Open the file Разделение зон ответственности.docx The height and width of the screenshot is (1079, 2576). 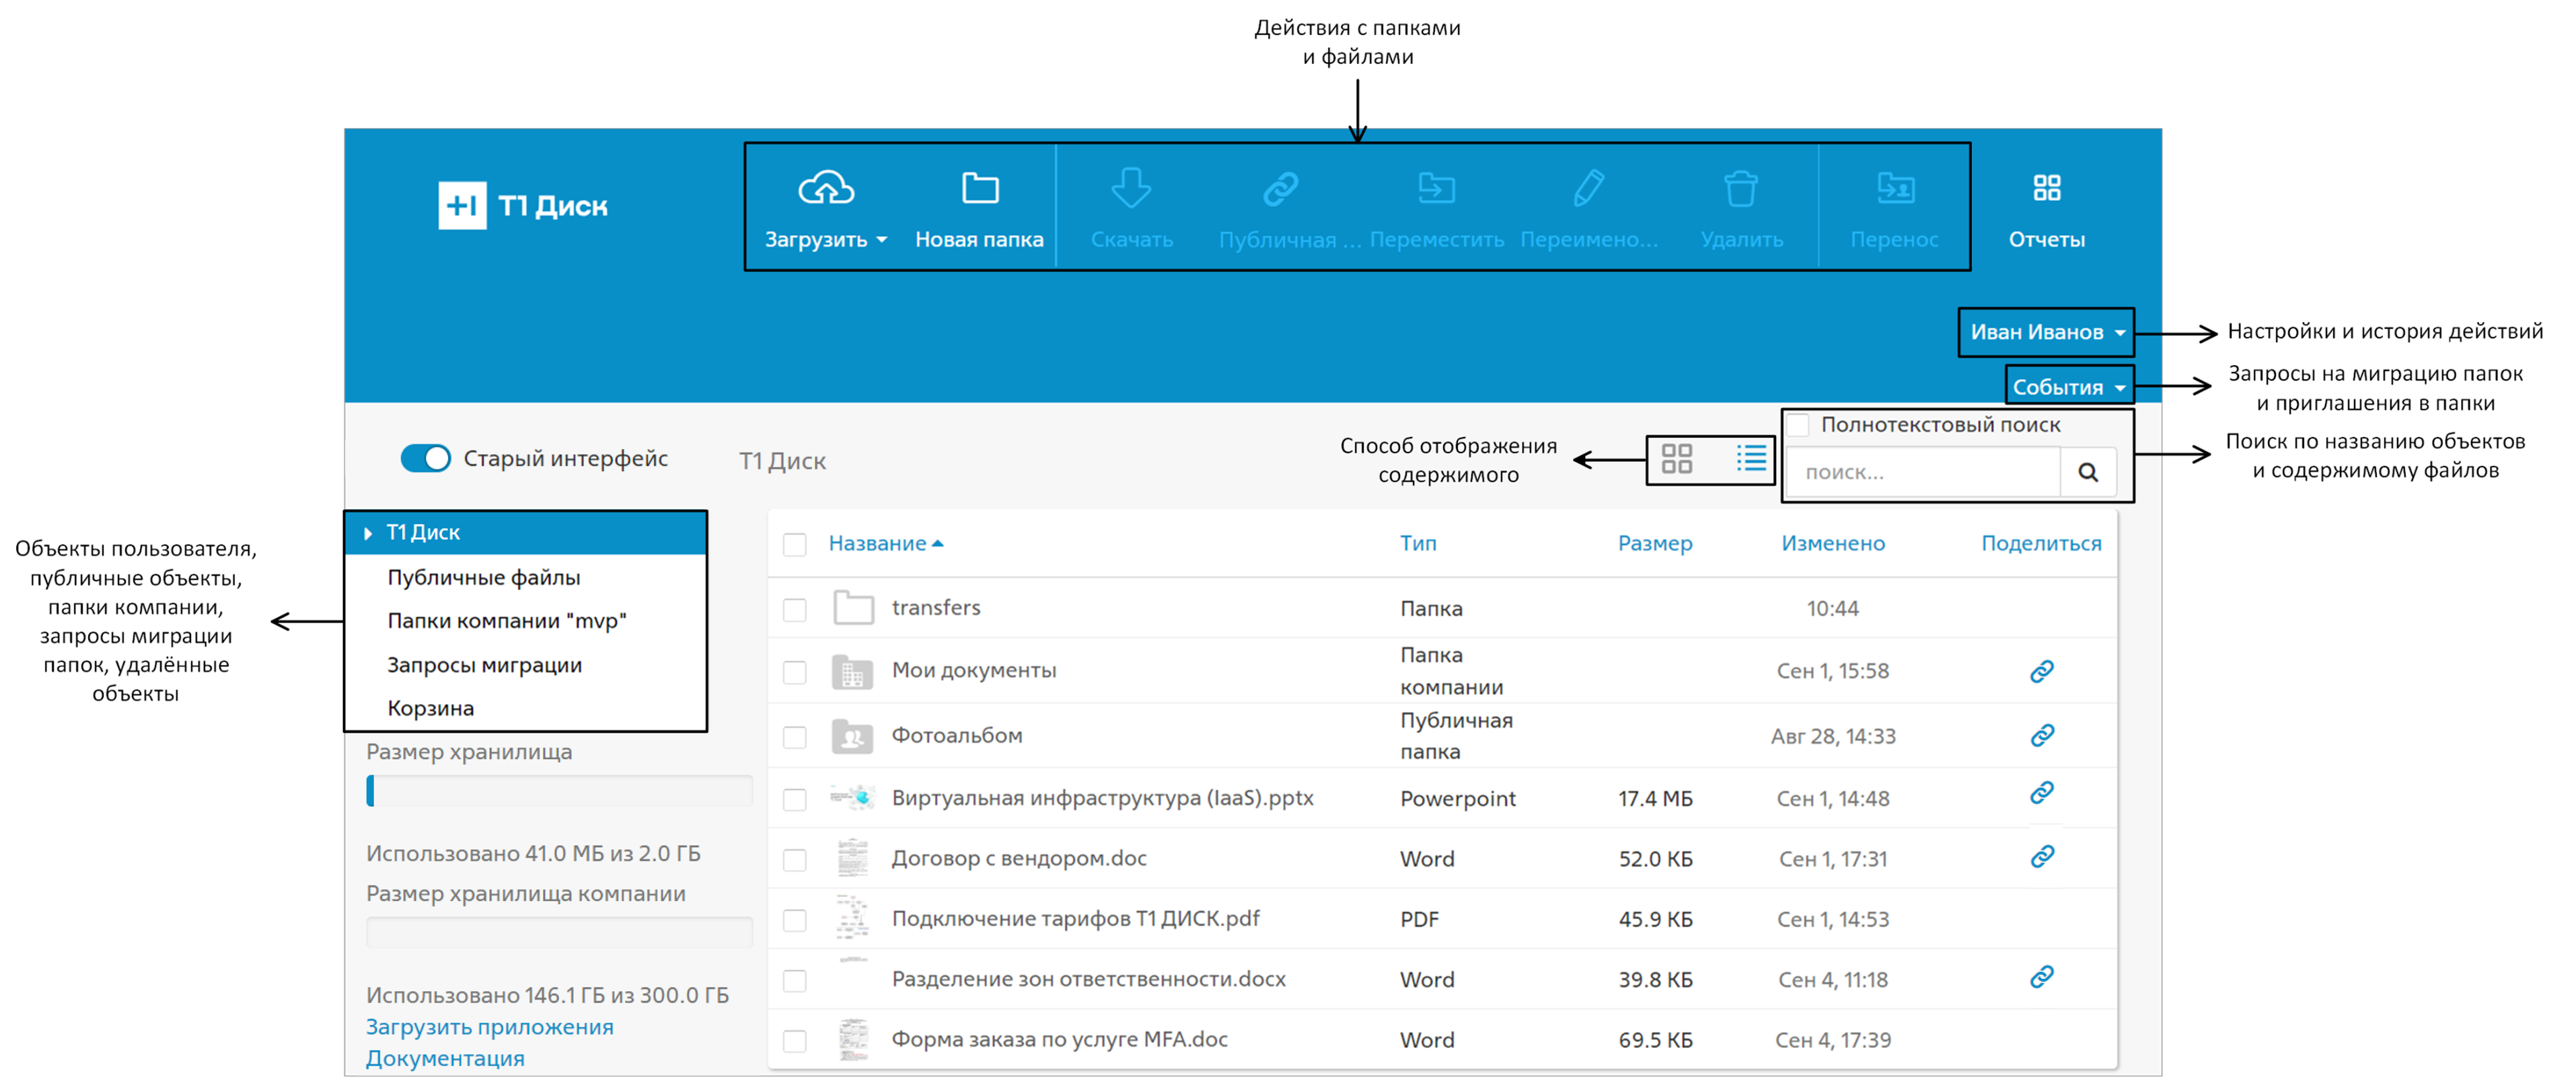(x=1088, y=979)
